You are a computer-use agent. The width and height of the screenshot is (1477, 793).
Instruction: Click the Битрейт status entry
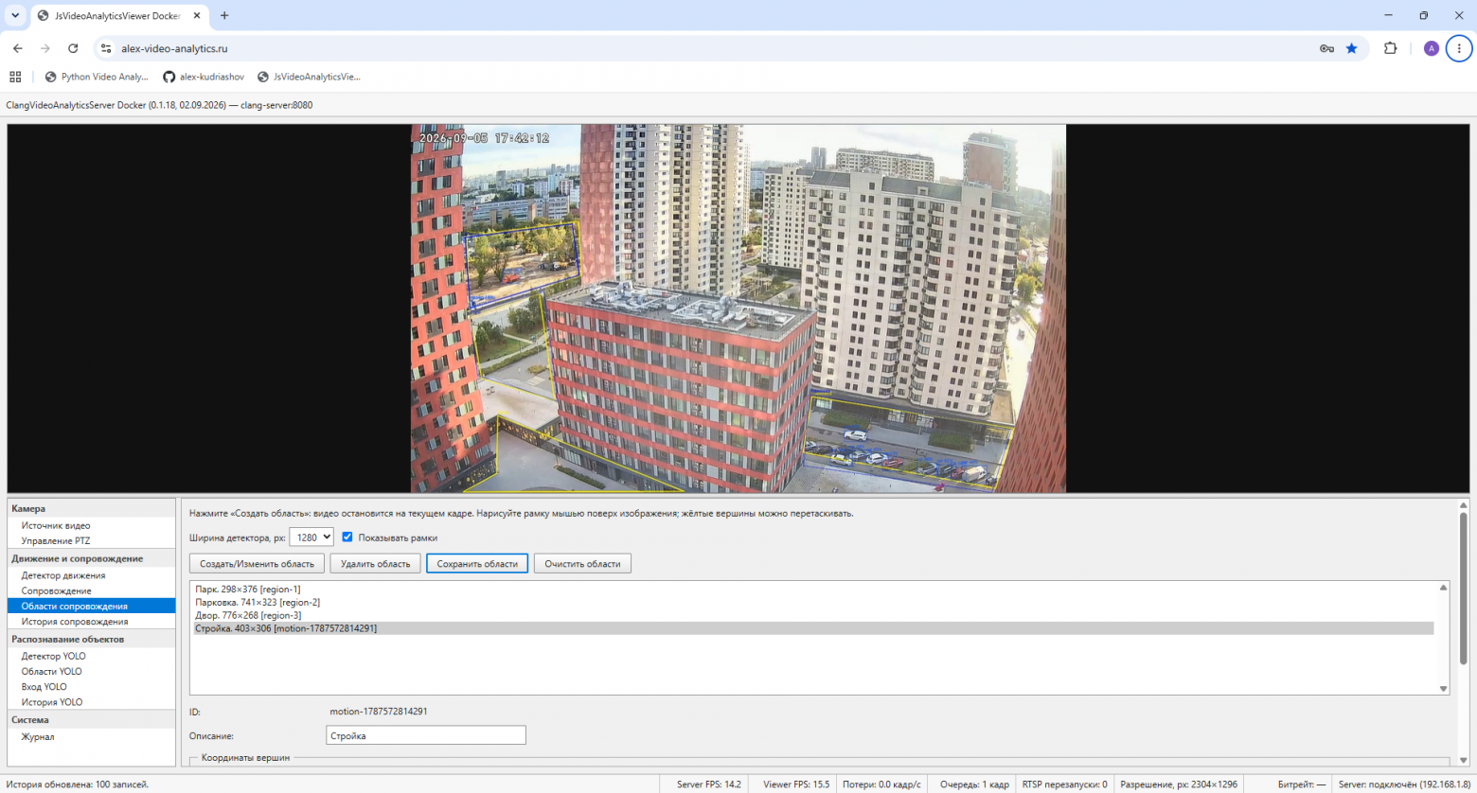(1302, 784)
